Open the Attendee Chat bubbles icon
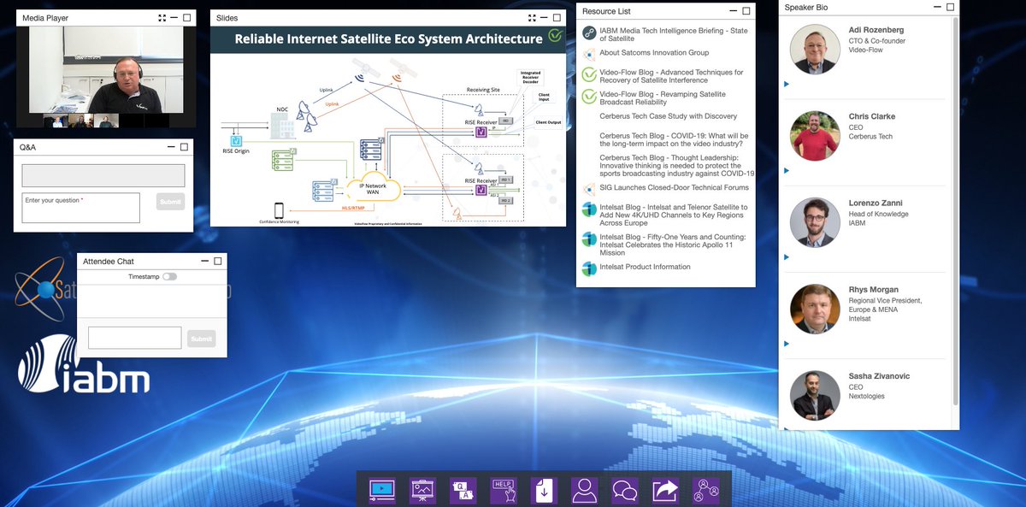Viewport: 1026px width, 507px height. (x=625, y=490)
